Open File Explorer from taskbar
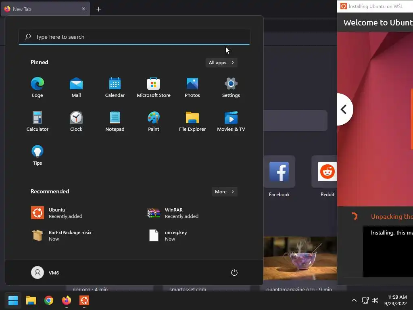413x310 pixels. click(31, 300)
